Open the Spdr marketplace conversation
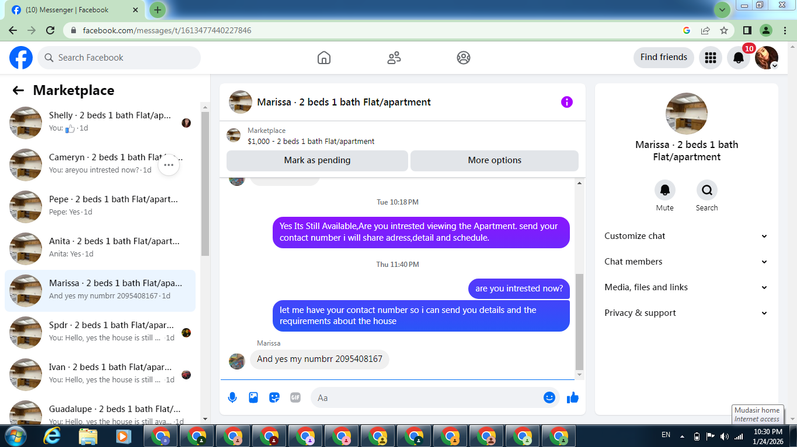This screenshot has height=447, width=797. coord(100,333)
